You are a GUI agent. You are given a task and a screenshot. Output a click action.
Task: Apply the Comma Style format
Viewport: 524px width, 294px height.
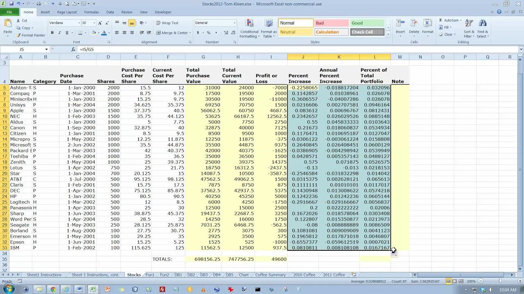(215, 33)
